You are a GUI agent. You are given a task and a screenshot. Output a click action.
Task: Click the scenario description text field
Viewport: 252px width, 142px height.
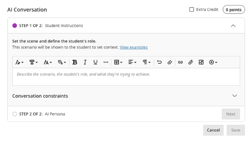(126, 77)
